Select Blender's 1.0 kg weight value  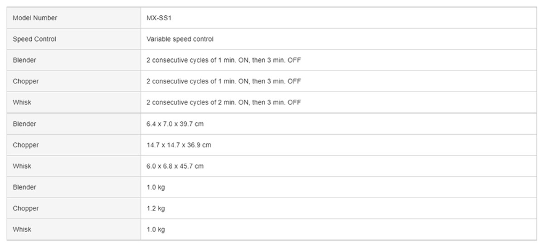pyautogui.click(x=155, y=187)
